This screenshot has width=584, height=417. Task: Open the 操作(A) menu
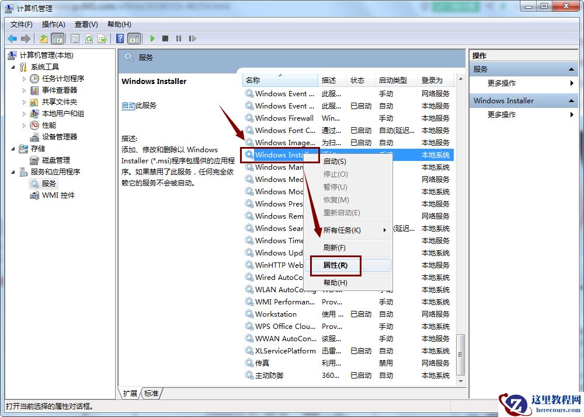coord(54,24)
